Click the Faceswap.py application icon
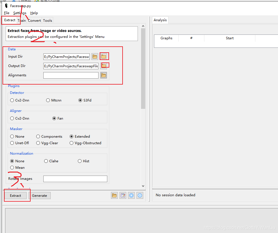The width and height of the screenshot is (278, 233). (7, 6)
